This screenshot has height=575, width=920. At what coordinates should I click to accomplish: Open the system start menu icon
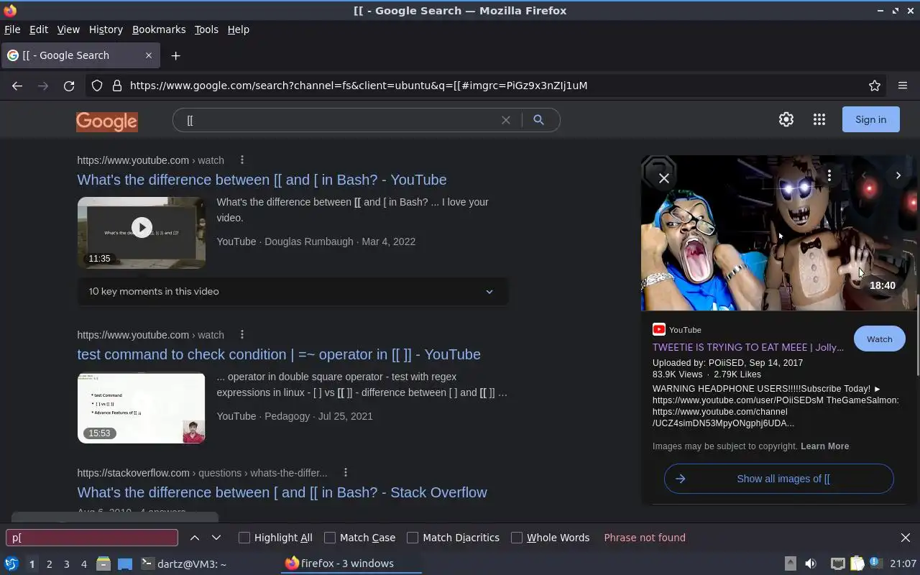click(x=11, y=564)
